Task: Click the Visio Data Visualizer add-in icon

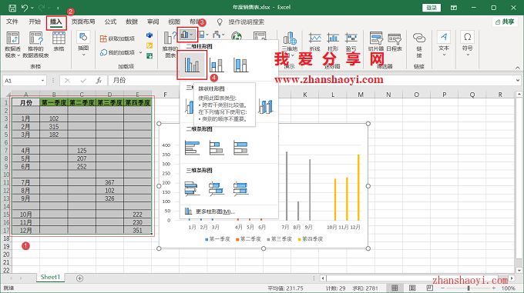Action: click(x=149, y=35)
